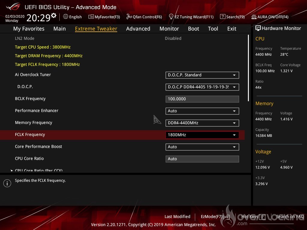The width and height of the screenshot is (307, 230).
Task: Click the +12V 12.096 V reading
Action: 263,167
